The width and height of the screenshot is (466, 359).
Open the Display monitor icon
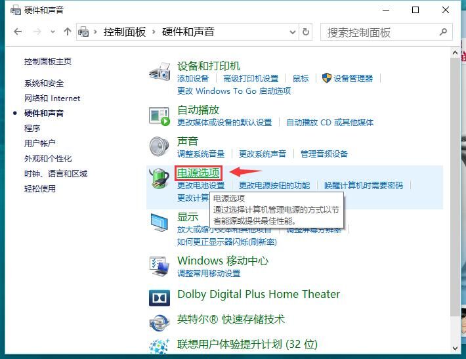tap(159, 223)
